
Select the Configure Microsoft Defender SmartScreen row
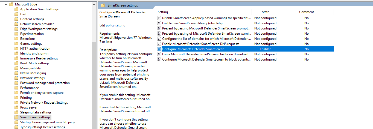246,49
